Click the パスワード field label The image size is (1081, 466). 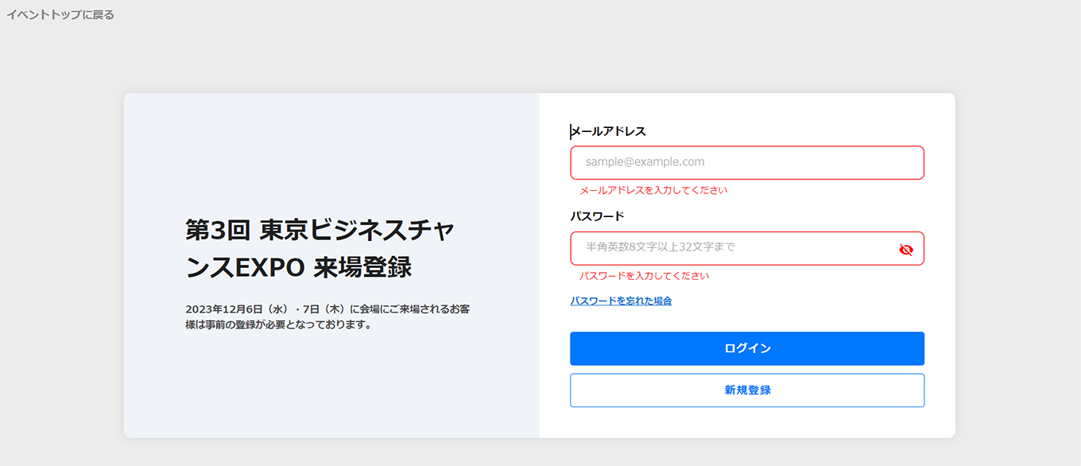point(597,216)
